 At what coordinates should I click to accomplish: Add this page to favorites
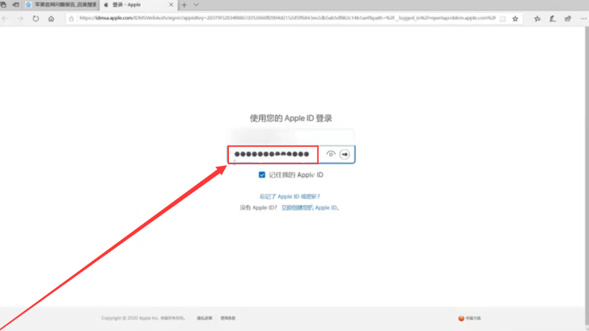point(515,19)
